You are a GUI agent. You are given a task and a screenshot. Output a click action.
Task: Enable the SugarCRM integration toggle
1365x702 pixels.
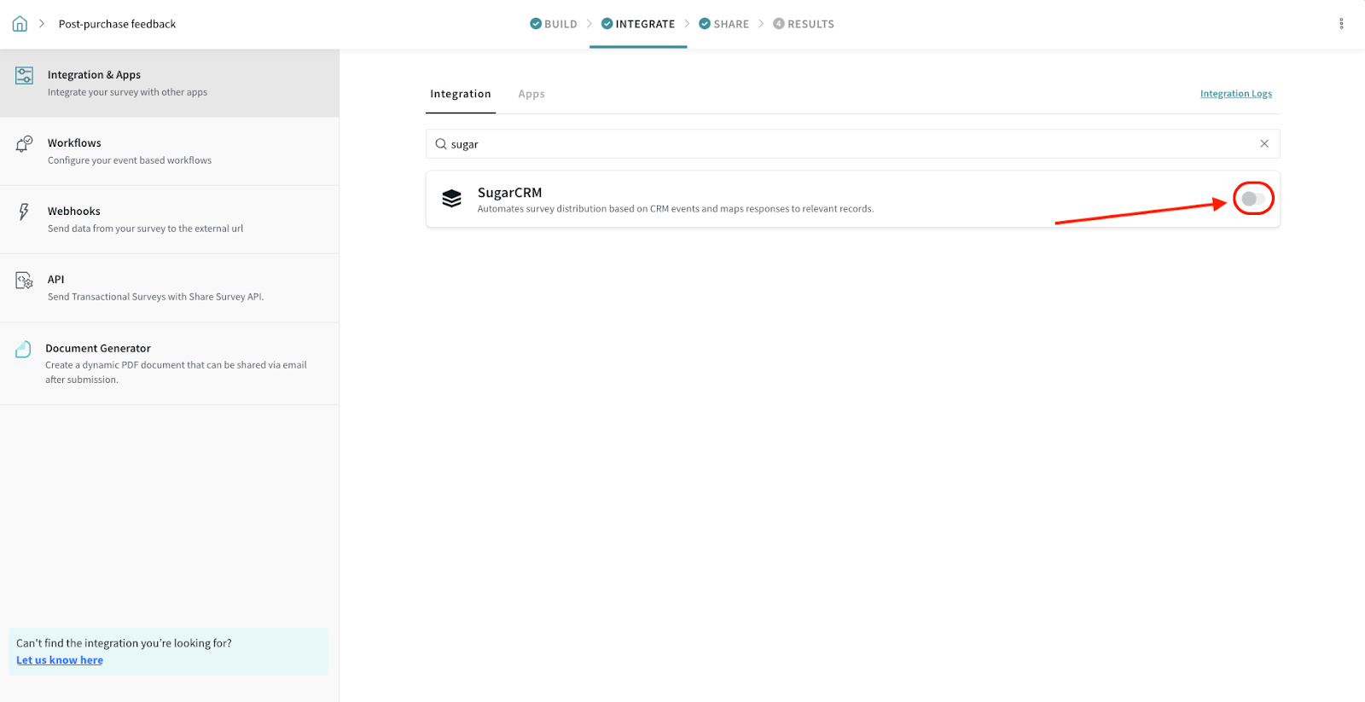pyautogui.click(x=1252, y=199)
